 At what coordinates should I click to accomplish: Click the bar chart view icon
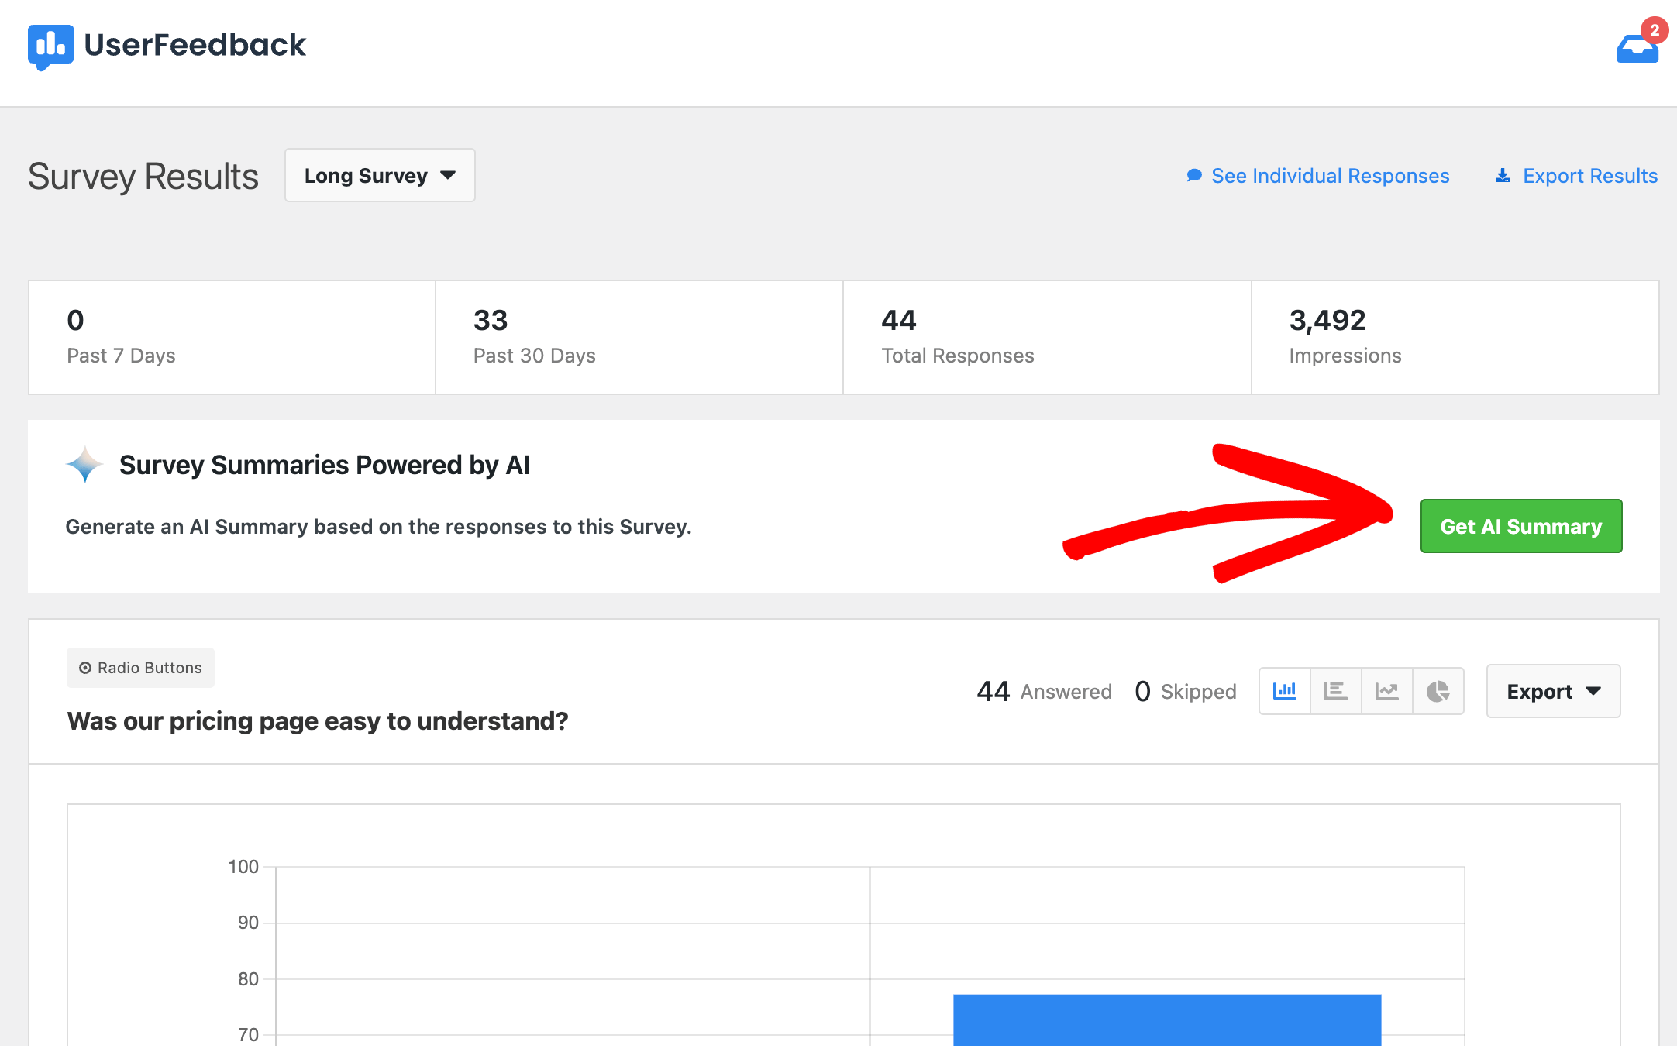[1284, 691]
